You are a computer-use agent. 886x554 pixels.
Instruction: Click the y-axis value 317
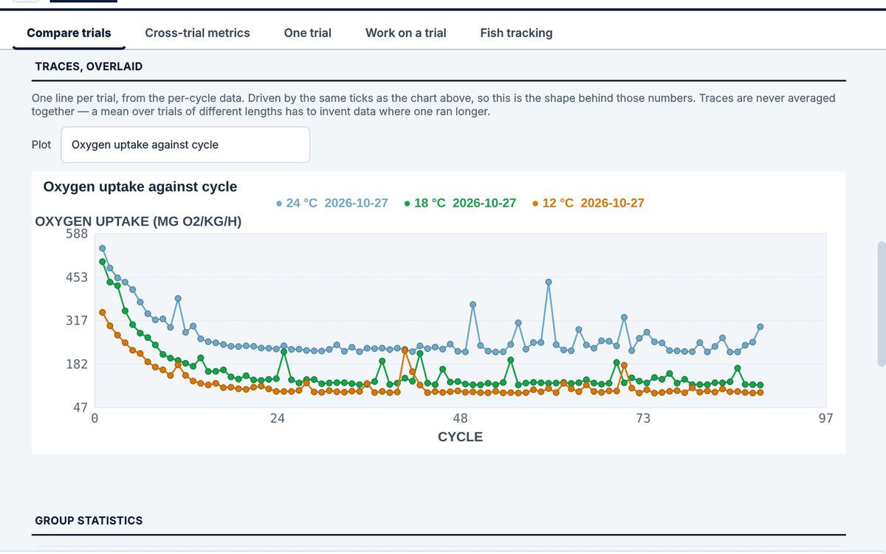click(x=77, y=321)
